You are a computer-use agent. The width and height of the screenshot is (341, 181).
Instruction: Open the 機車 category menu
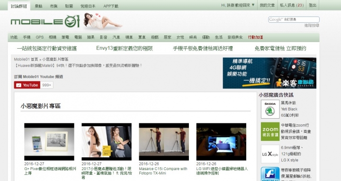(129, 37)
